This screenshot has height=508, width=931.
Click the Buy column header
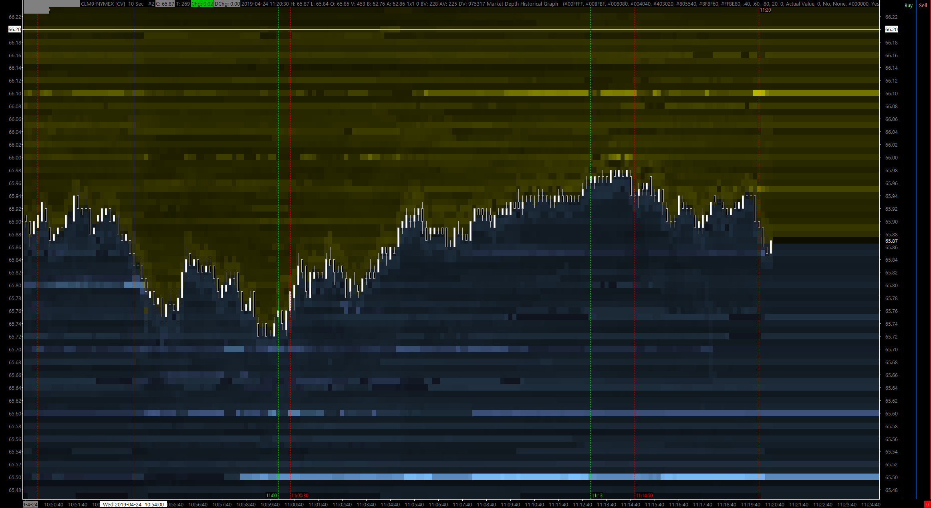908,6
